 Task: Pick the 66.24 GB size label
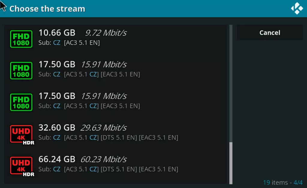tap(57, 159)
